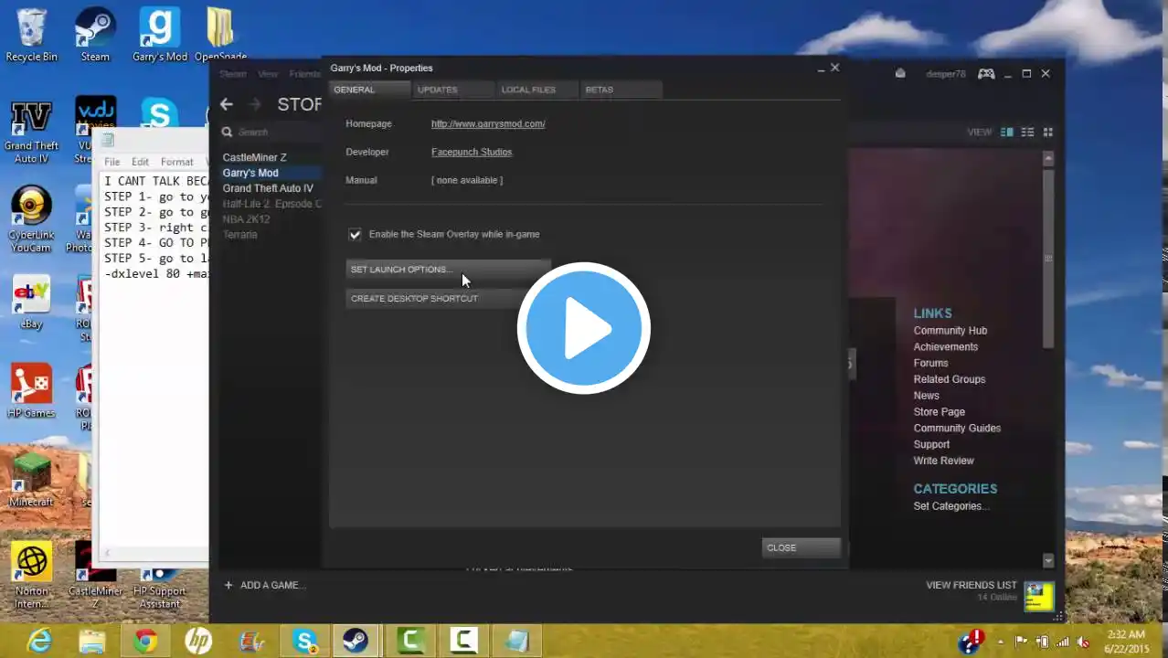Click the Close button in Properties dialog
Image resolution: width=1168 pixels, height=658 pixels.
[802, 547]
